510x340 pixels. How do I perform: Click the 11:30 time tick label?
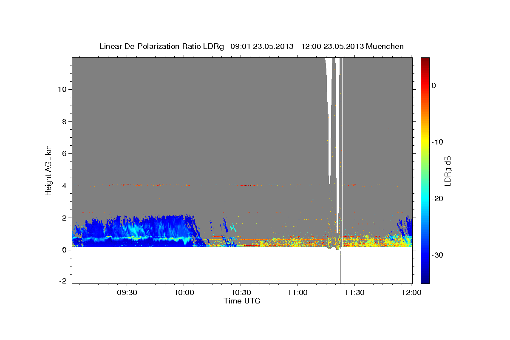coord(354,293)
